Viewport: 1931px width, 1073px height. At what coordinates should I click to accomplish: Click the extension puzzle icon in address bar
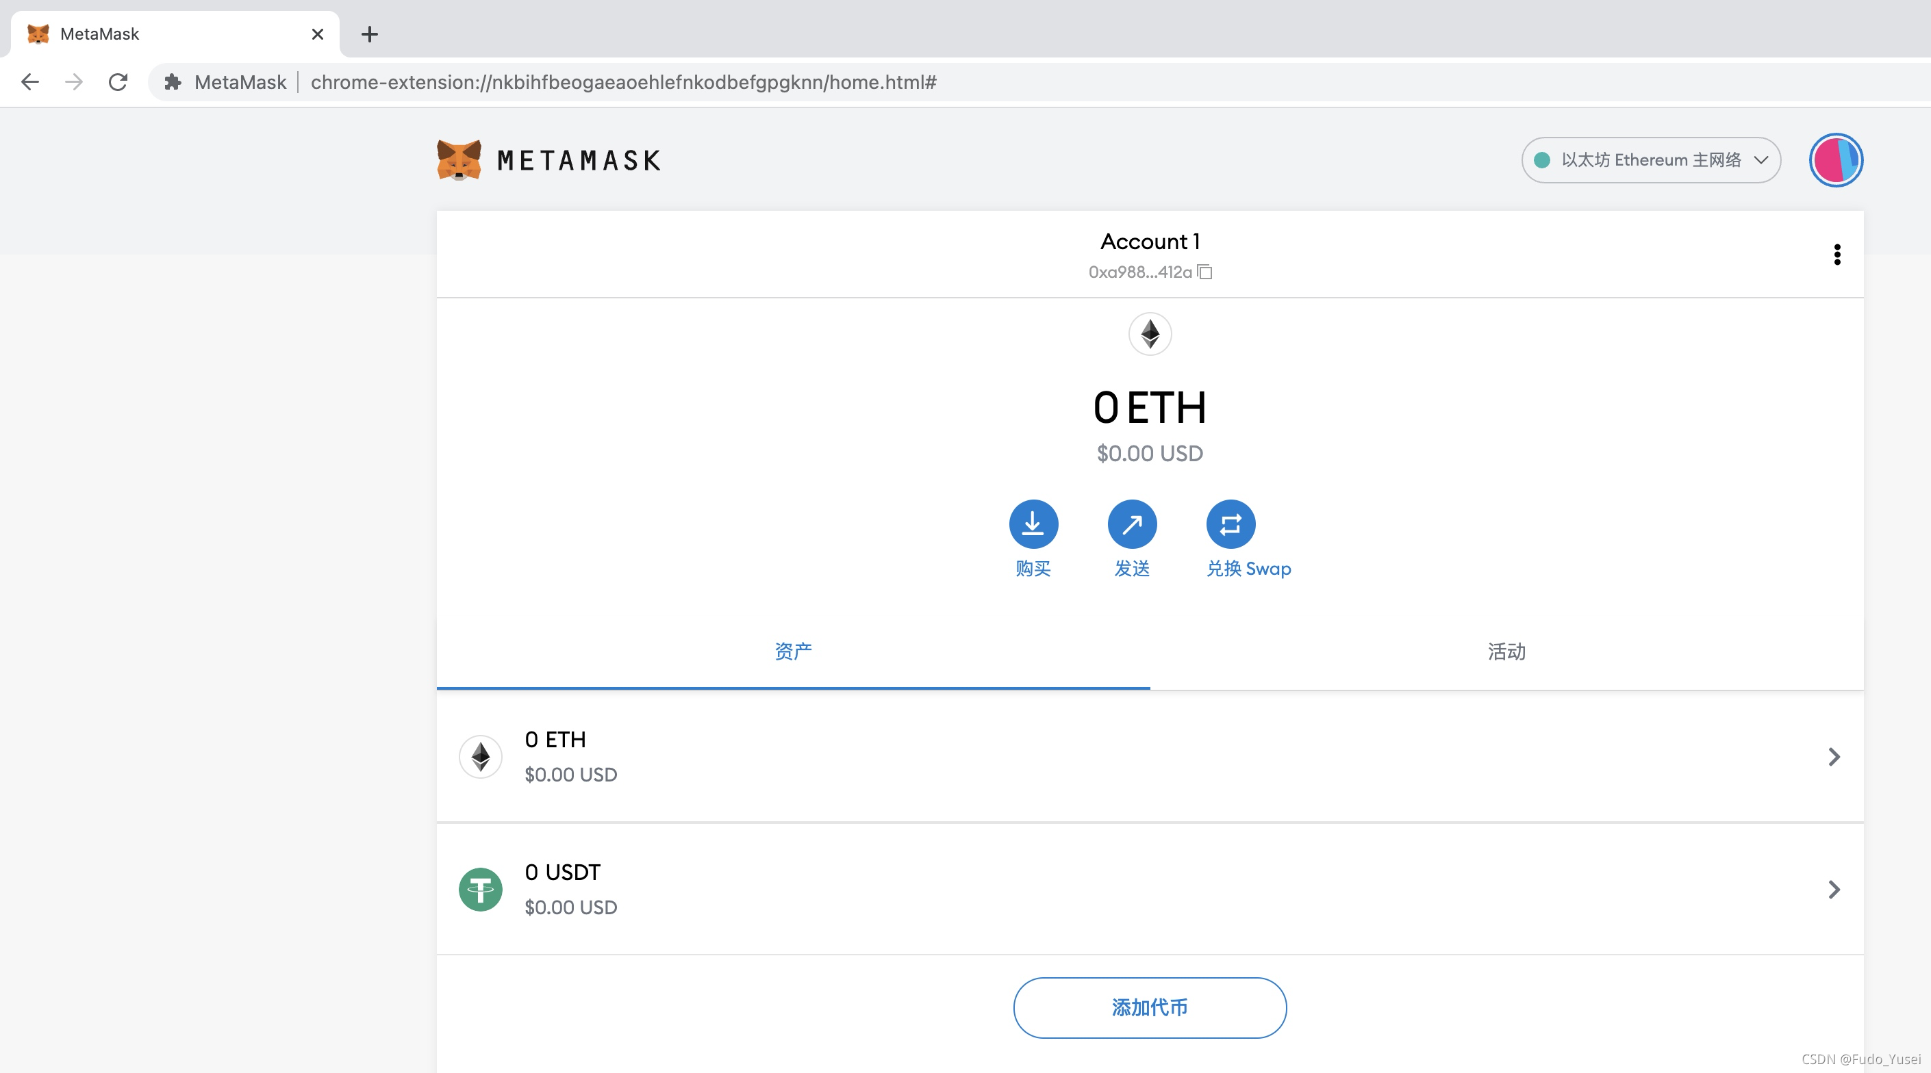173,81
